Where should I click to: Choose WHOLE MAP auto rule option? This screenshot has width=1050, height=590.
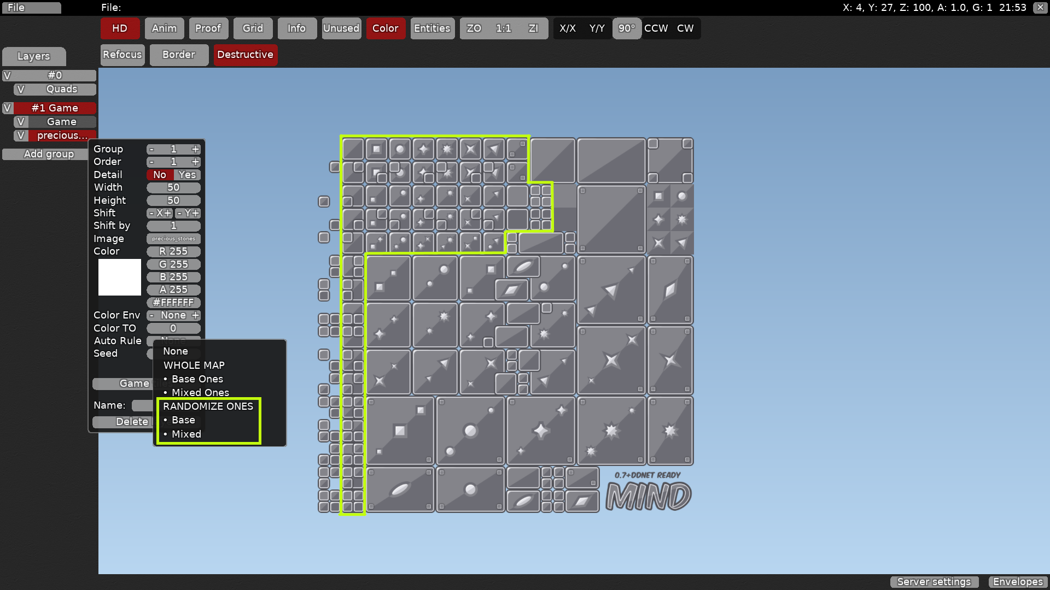194,365
